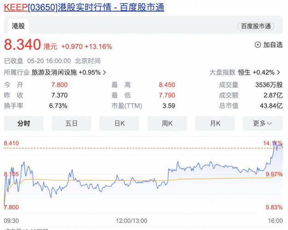Click the timestamp 05-20 16:00:00
This screenshot has width=288, height=230.
(49, 61)
